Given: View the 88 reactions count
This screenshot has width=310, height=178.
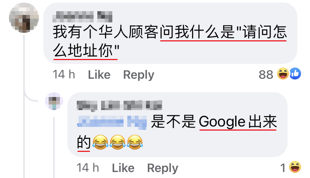Looking at the screenshot, I should [266, 75].
